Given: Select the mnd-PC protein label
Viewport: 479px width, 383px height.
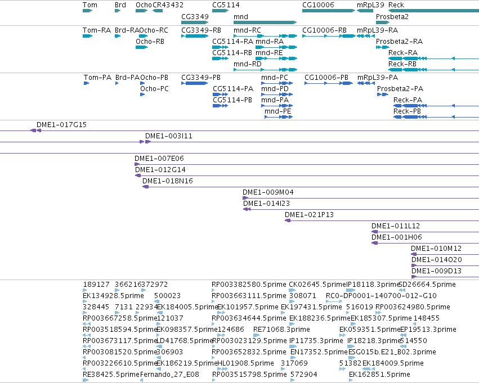Looking at the screenshot, I should coord(274,78).
